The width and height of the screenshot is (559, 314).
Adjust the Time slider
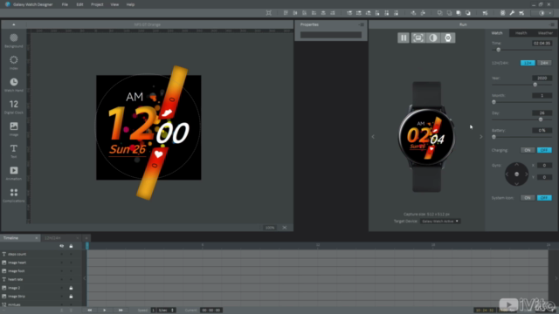(x=499, y=50)
